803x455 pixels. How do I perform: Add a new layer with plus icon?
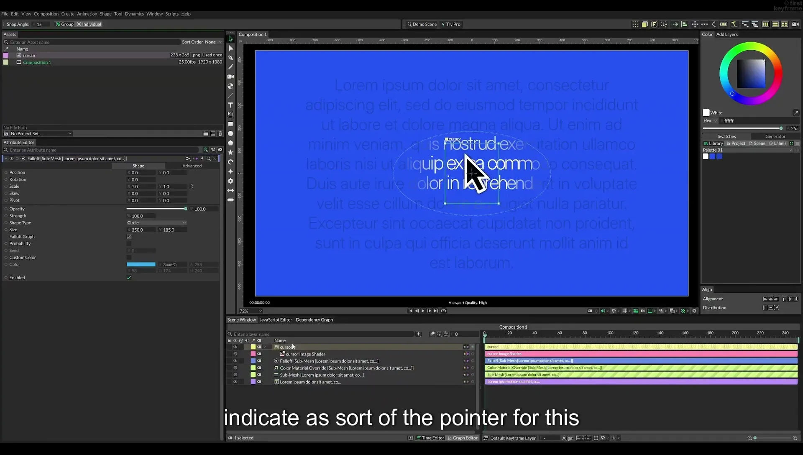coord(418,334)
